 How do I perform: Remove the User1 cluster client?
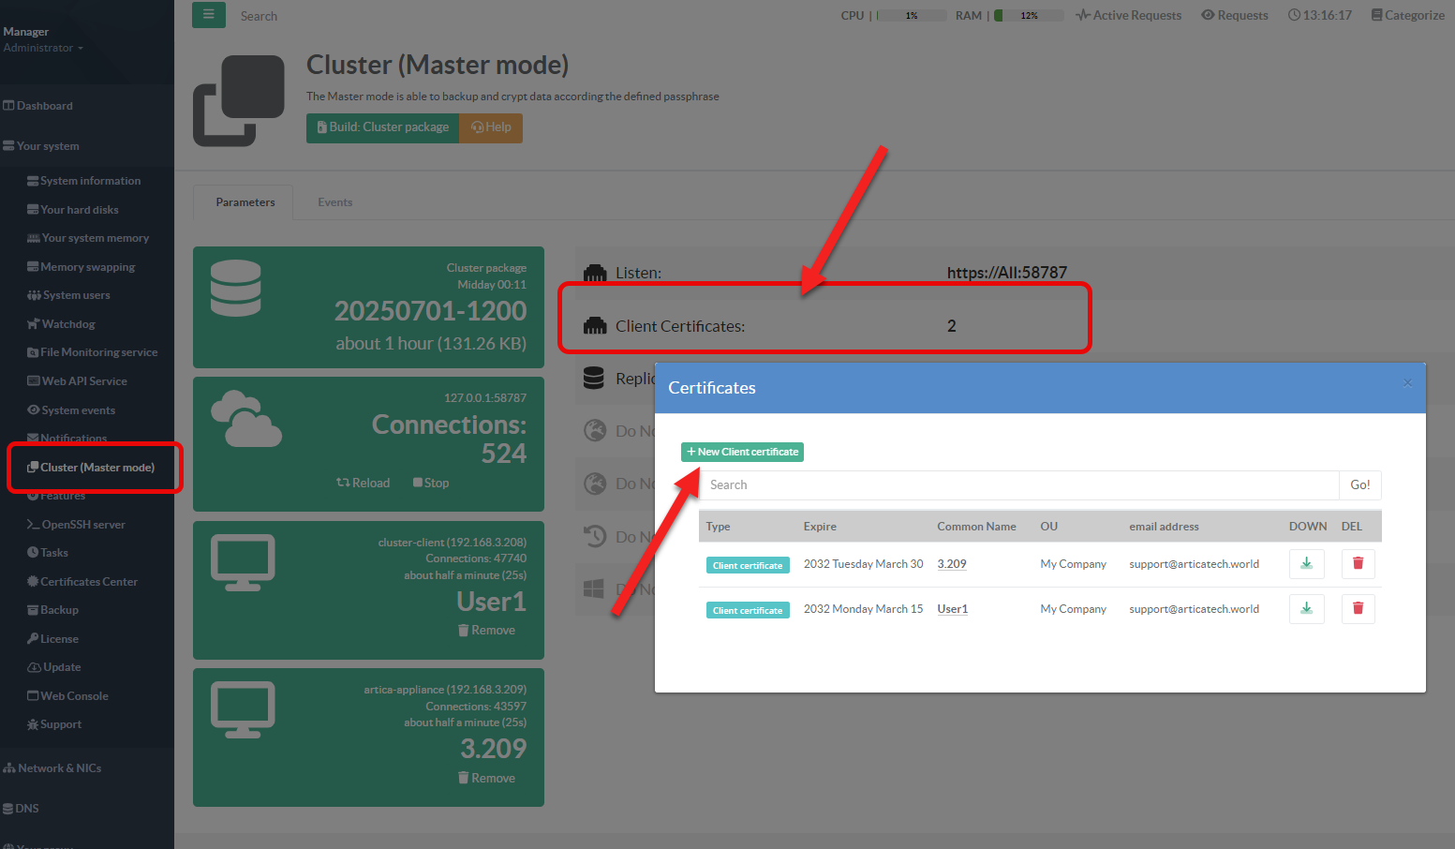(486, 631)
